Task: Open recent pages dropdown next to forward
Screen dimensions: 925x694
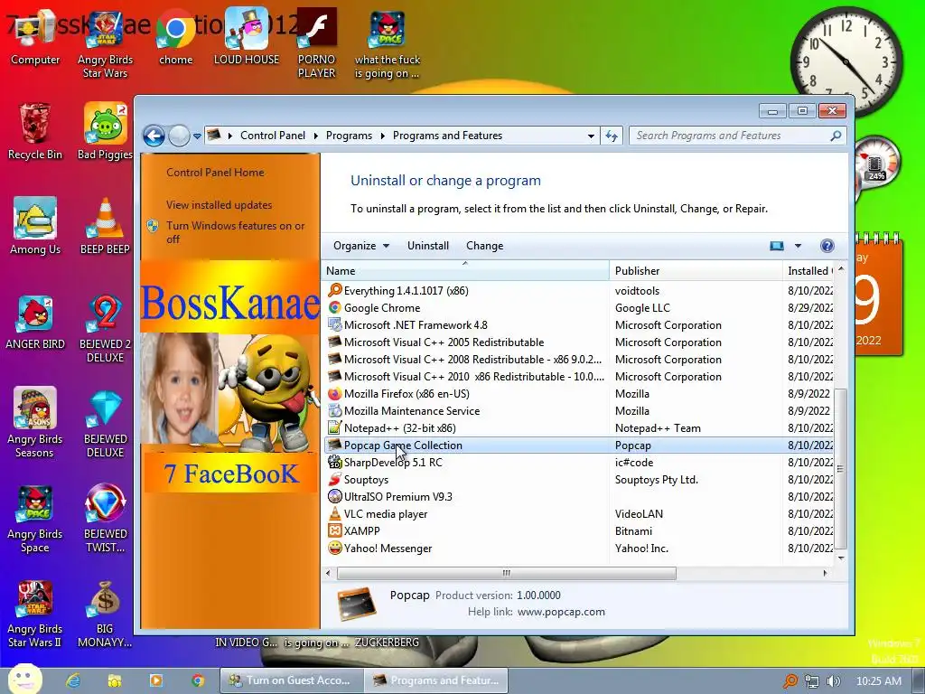Action: (197, 136)
